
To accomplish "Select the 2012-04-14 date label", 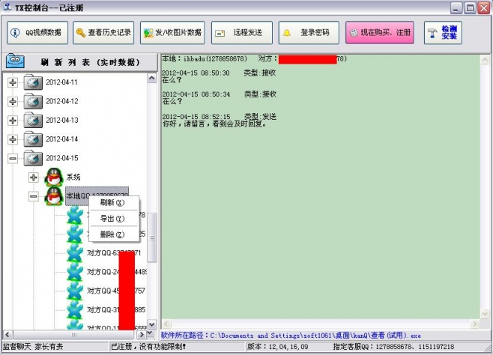I will 62,139.
